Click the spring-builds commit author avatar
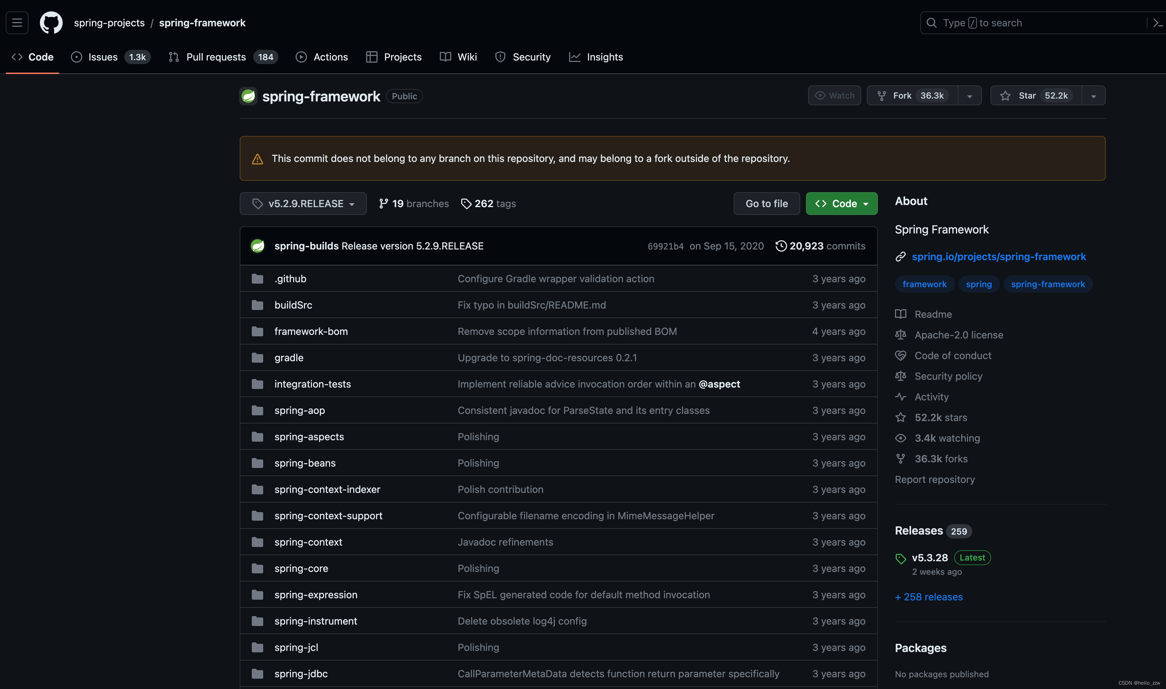The width and height of the screenshot is (1166, 689). (257, 246)
